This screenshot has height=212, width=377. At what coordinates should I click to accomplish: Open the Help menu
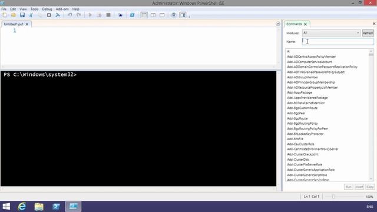pyautogui.click(x=76, y=9)
